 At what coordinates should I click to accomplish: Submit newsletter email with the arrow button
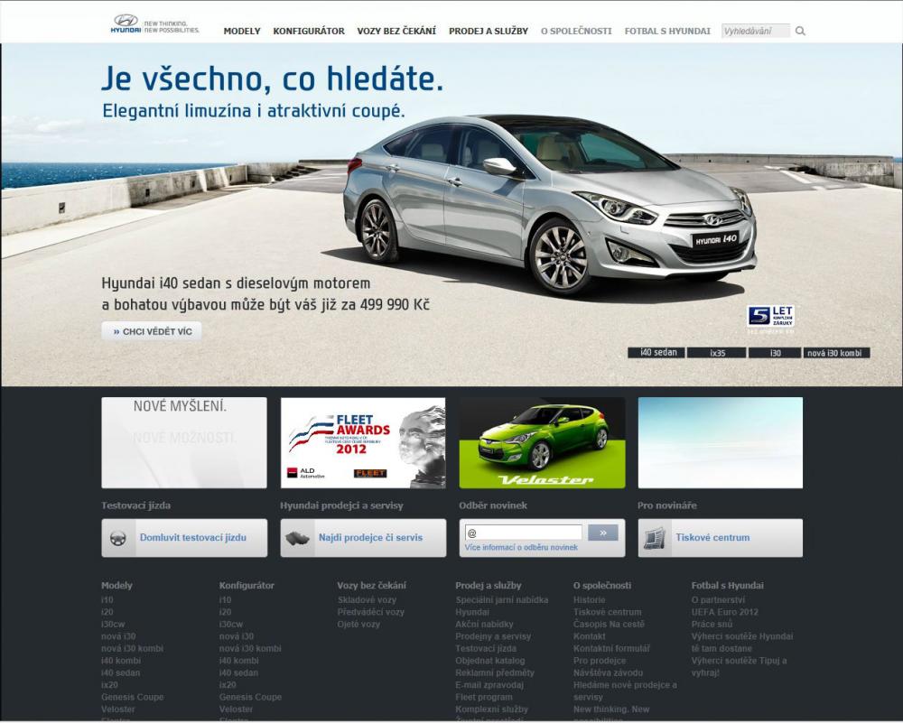pyautogui.click(x=603, y=533)
